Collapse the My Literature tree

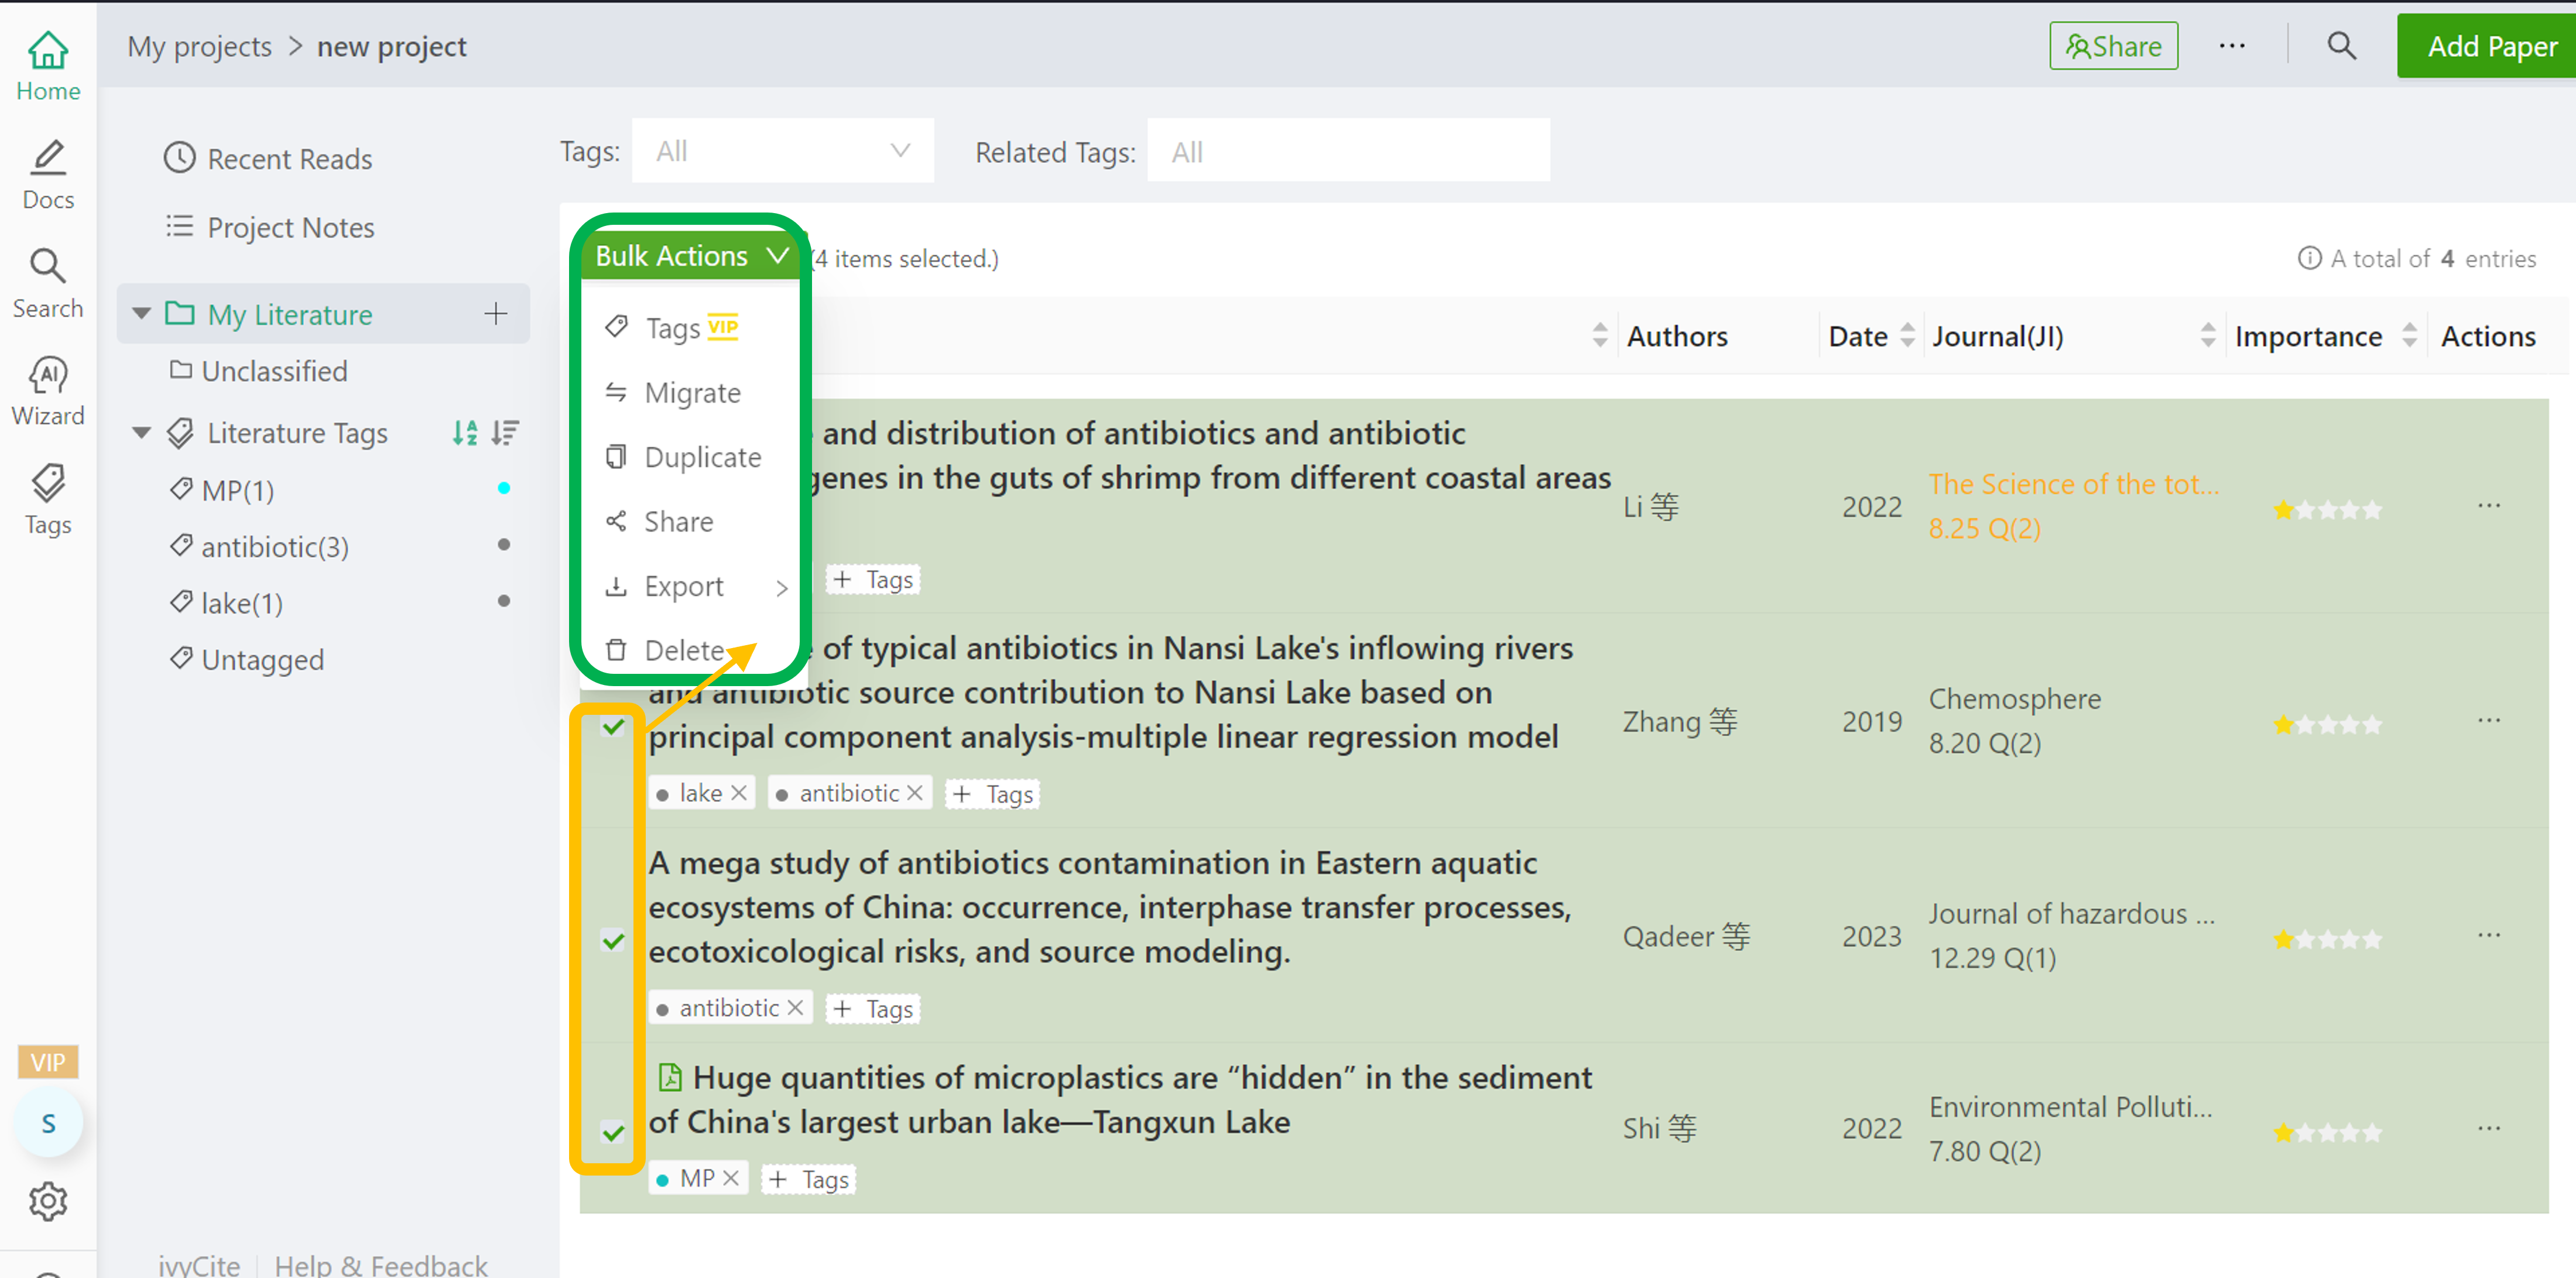142,314
